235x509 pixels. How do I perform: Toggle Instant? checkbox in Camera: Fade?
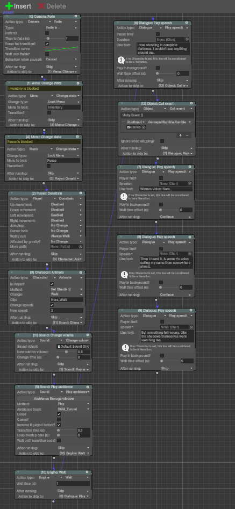click(x=47, y=33)
